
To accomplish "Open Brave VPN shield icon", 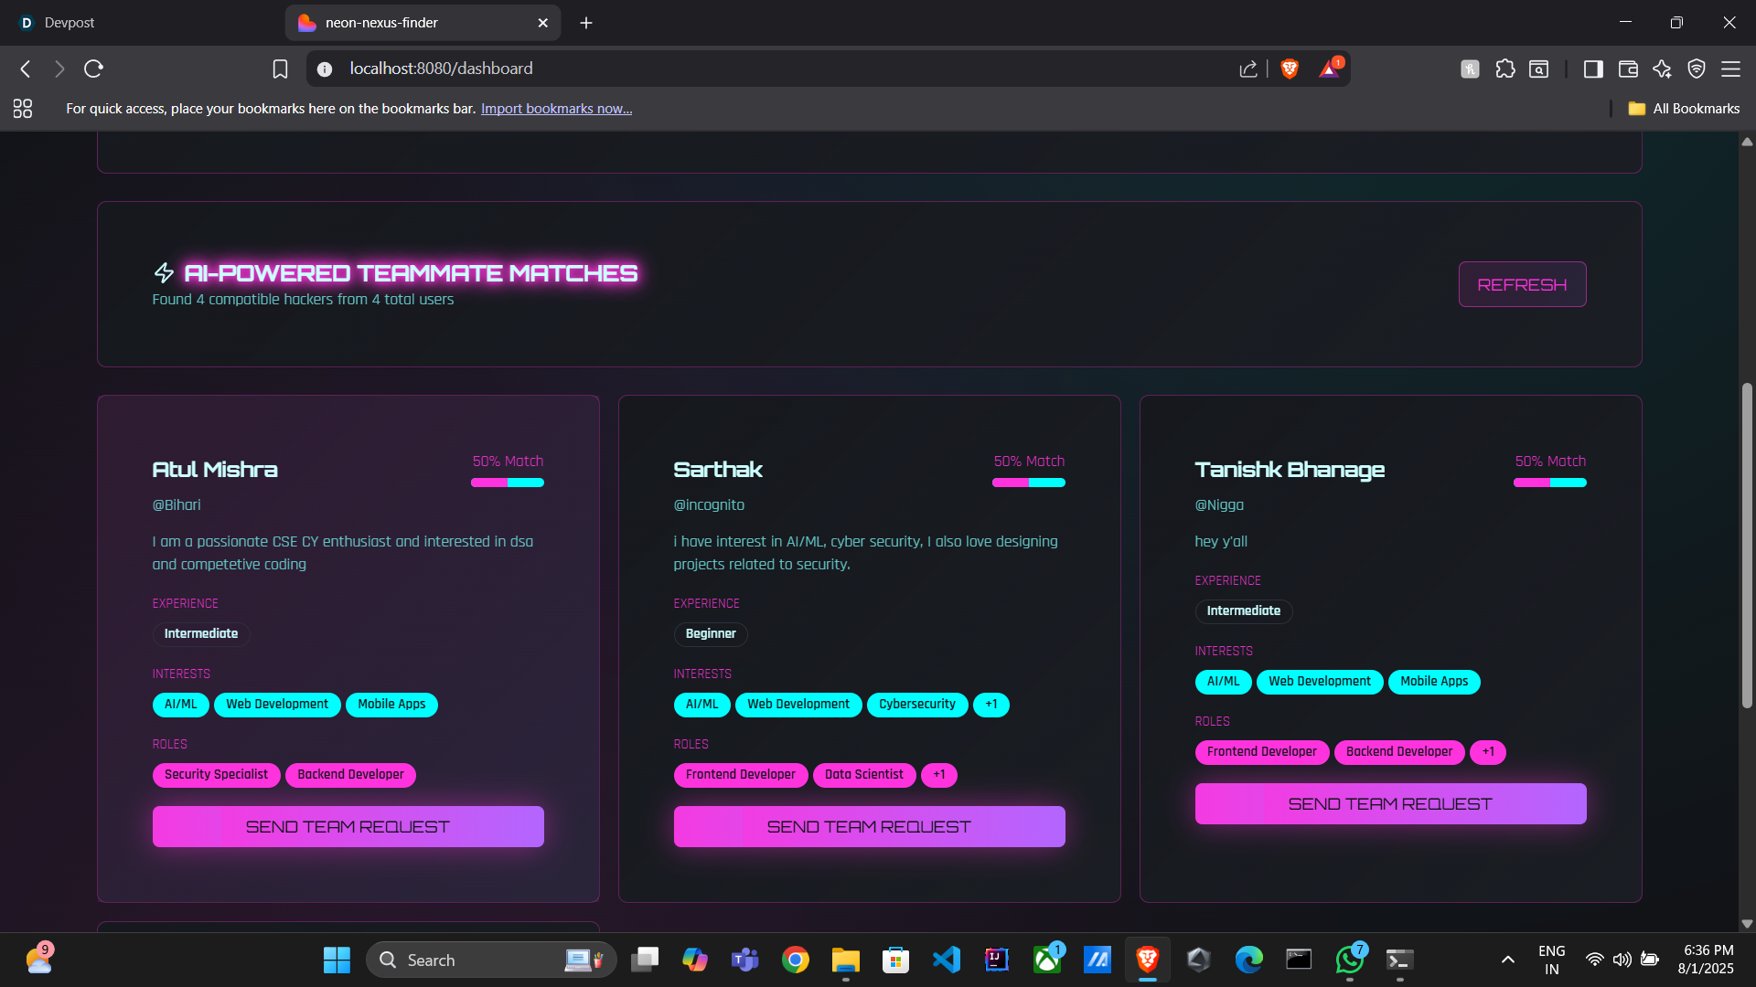I will tap(1697, 69).
